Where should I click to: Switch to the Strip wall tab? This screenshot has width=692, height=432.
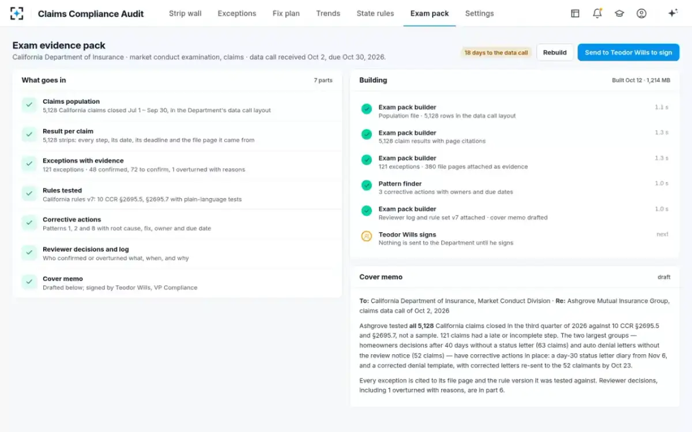click(x=185, y=13)
